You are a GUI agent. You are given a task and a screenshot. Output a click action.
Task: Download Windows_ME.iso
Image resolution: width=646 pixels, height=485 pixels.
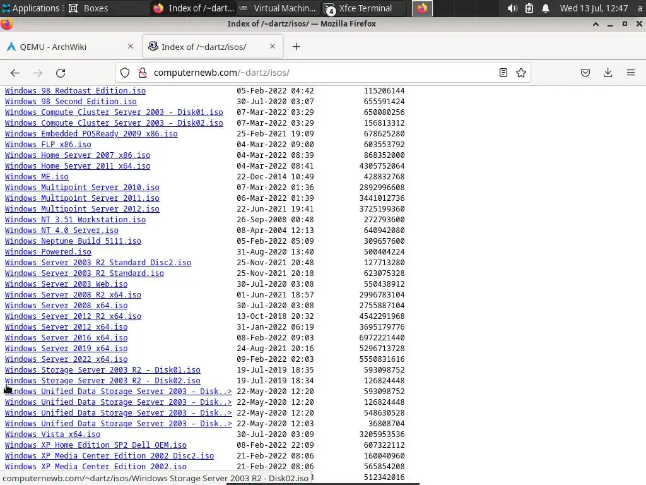pos(37,177)
